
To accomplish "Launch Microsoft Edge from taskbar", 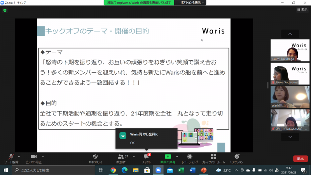I will coord(124,170).
